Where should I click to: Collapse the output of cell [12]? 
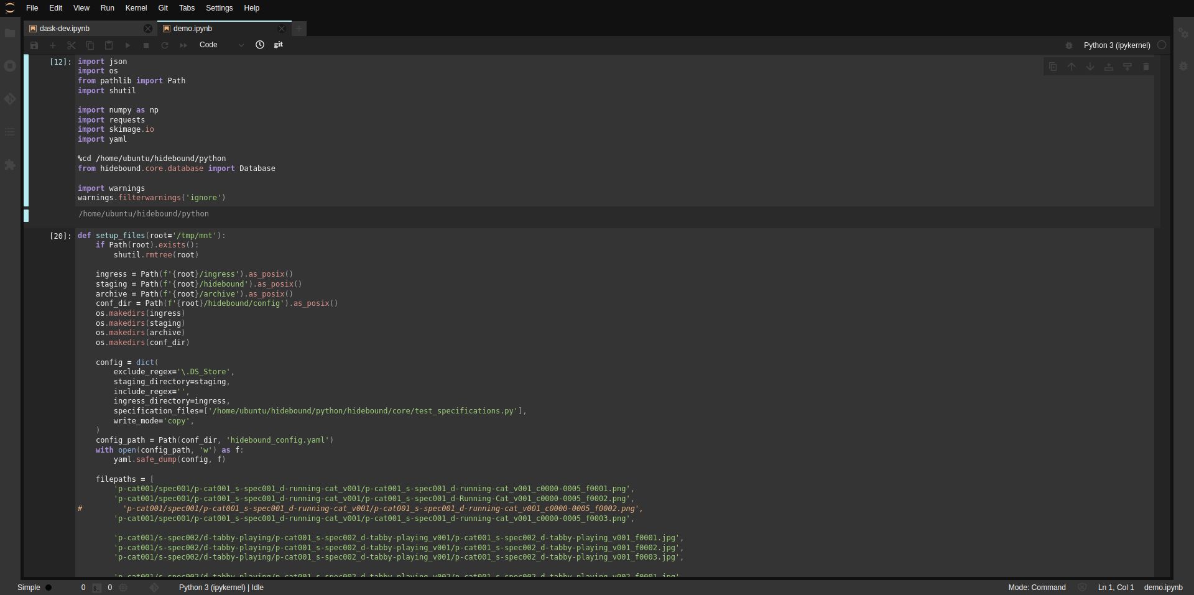[26, 216]
